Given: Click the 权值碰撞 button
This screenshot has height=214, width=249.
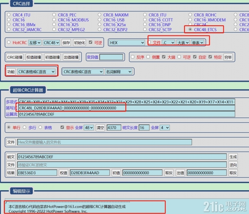Looking at the screenshot, I should pyautogui.click(x=34, y=57).
